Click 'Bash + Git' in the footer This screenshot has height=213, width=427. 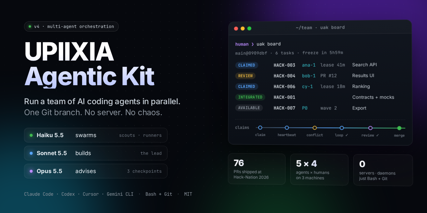pyautogui.click(x=159, y=194)
